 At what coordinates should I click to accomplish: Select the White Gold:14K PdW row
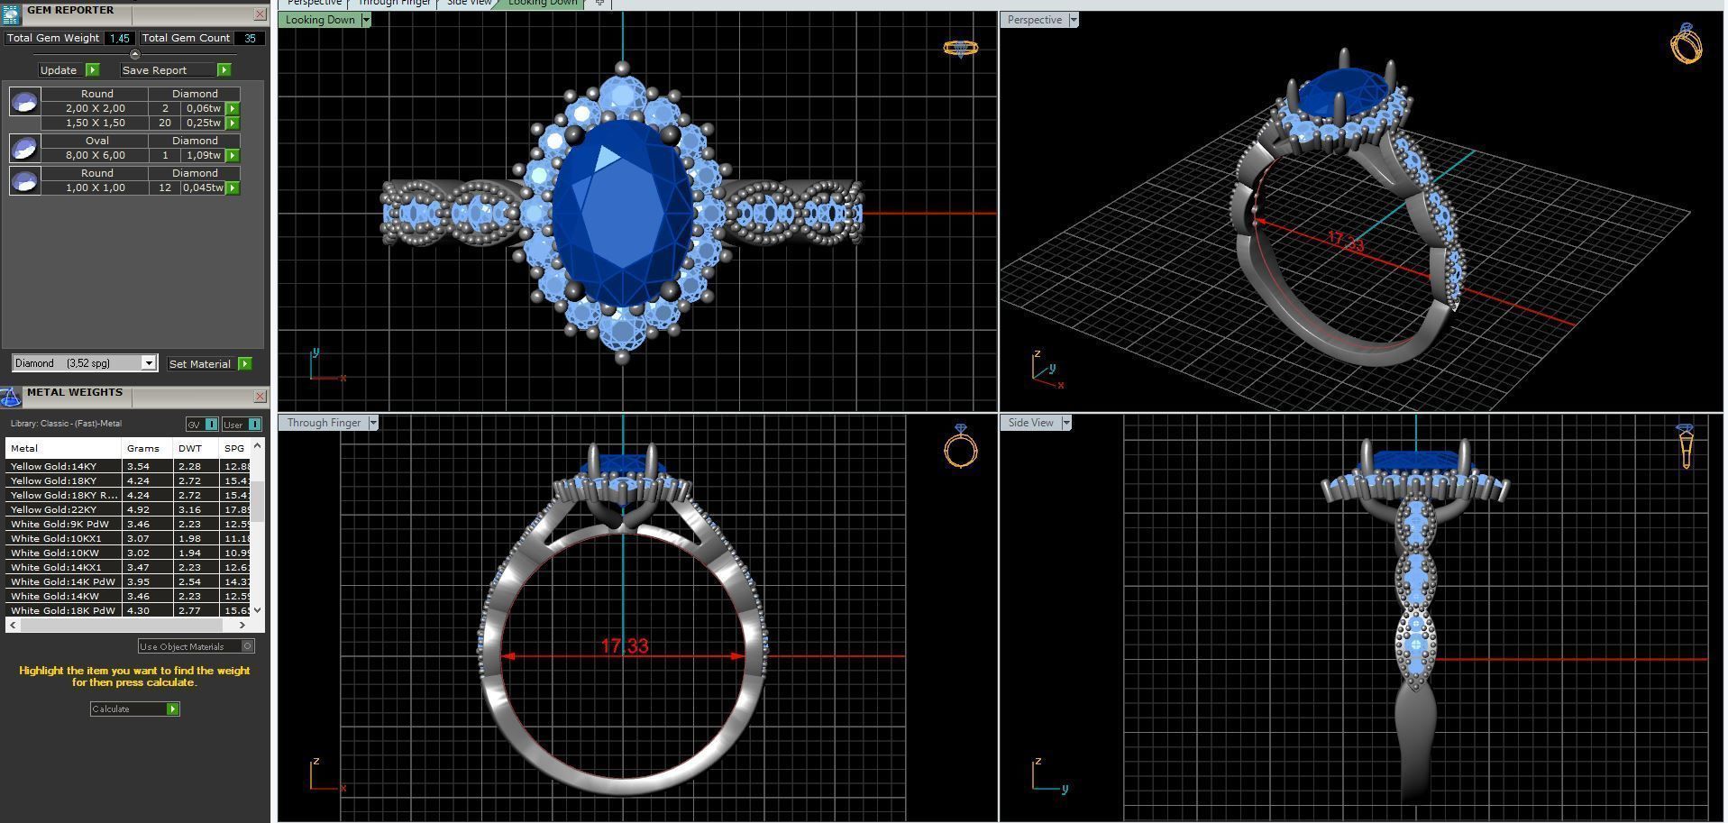(128, 581)
